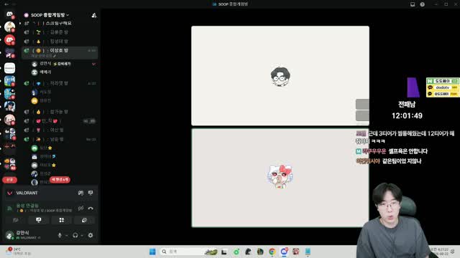
Task: Click the back arrow in title bar
Action: [x=6, y=4]
